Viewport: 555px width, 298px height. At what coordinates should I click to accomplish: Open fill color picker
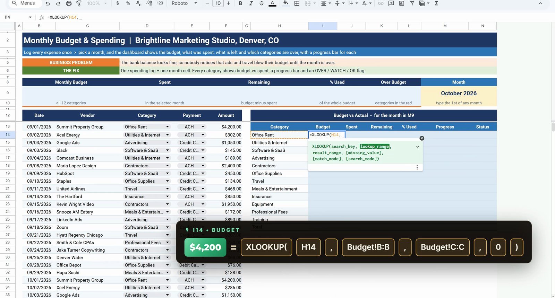[x=286, y=3]
